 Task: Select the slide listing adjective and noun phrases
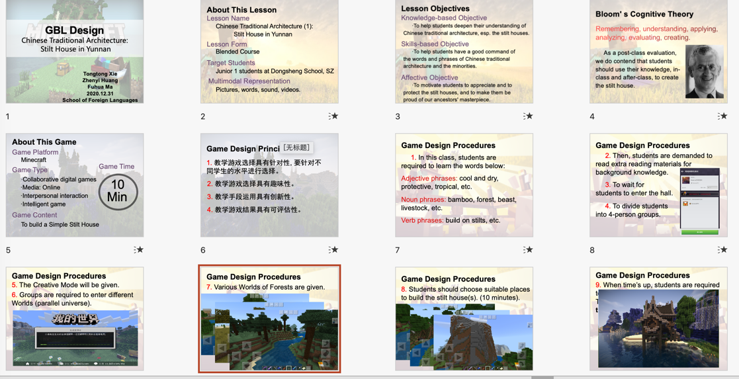(x=464, y=185)
